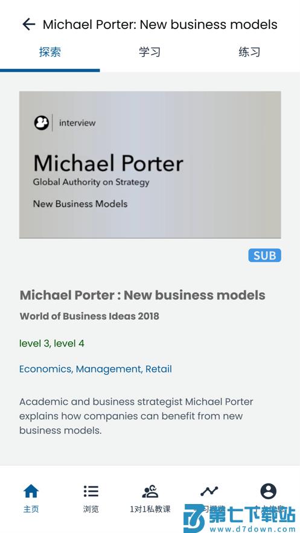The height and width of the screenshot is (533, 300).
Task: Tap the video description paragraph
Action: (x=136, y=416)
